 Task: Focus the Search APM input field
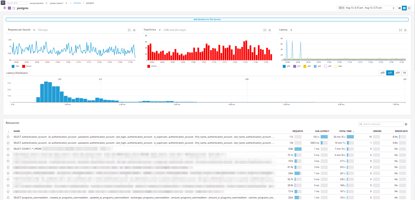pos(16,3)
